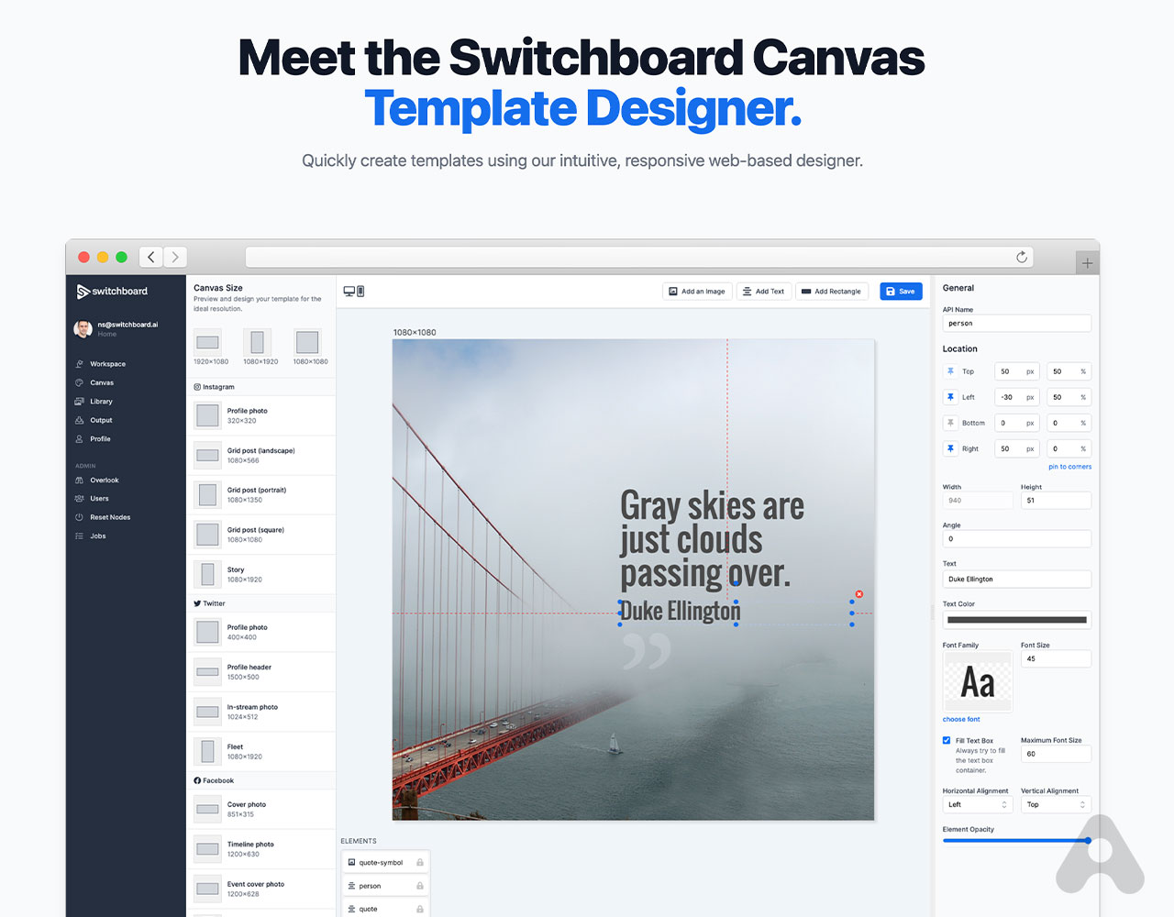Reload the page with the browser refresh icon

tap(1022, 258)
